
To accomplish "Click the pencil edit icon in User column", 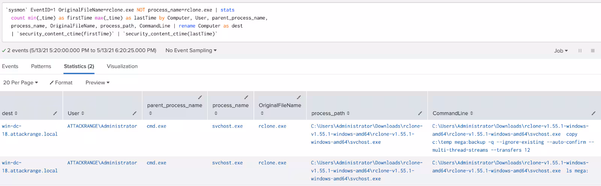I will click(x=134, y=113).
